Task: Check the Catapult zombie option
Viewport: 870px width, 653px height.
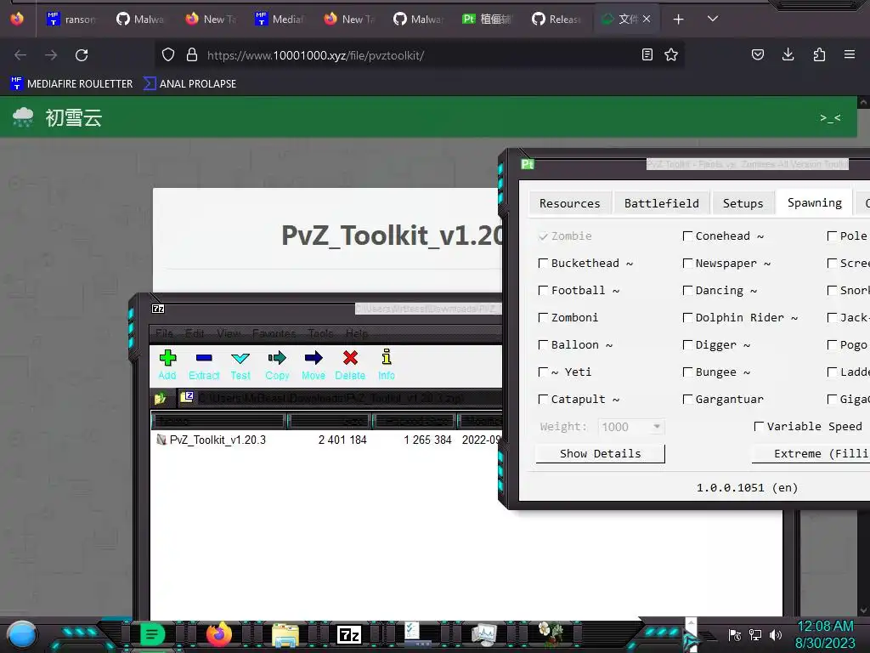Action: point(543,400)
